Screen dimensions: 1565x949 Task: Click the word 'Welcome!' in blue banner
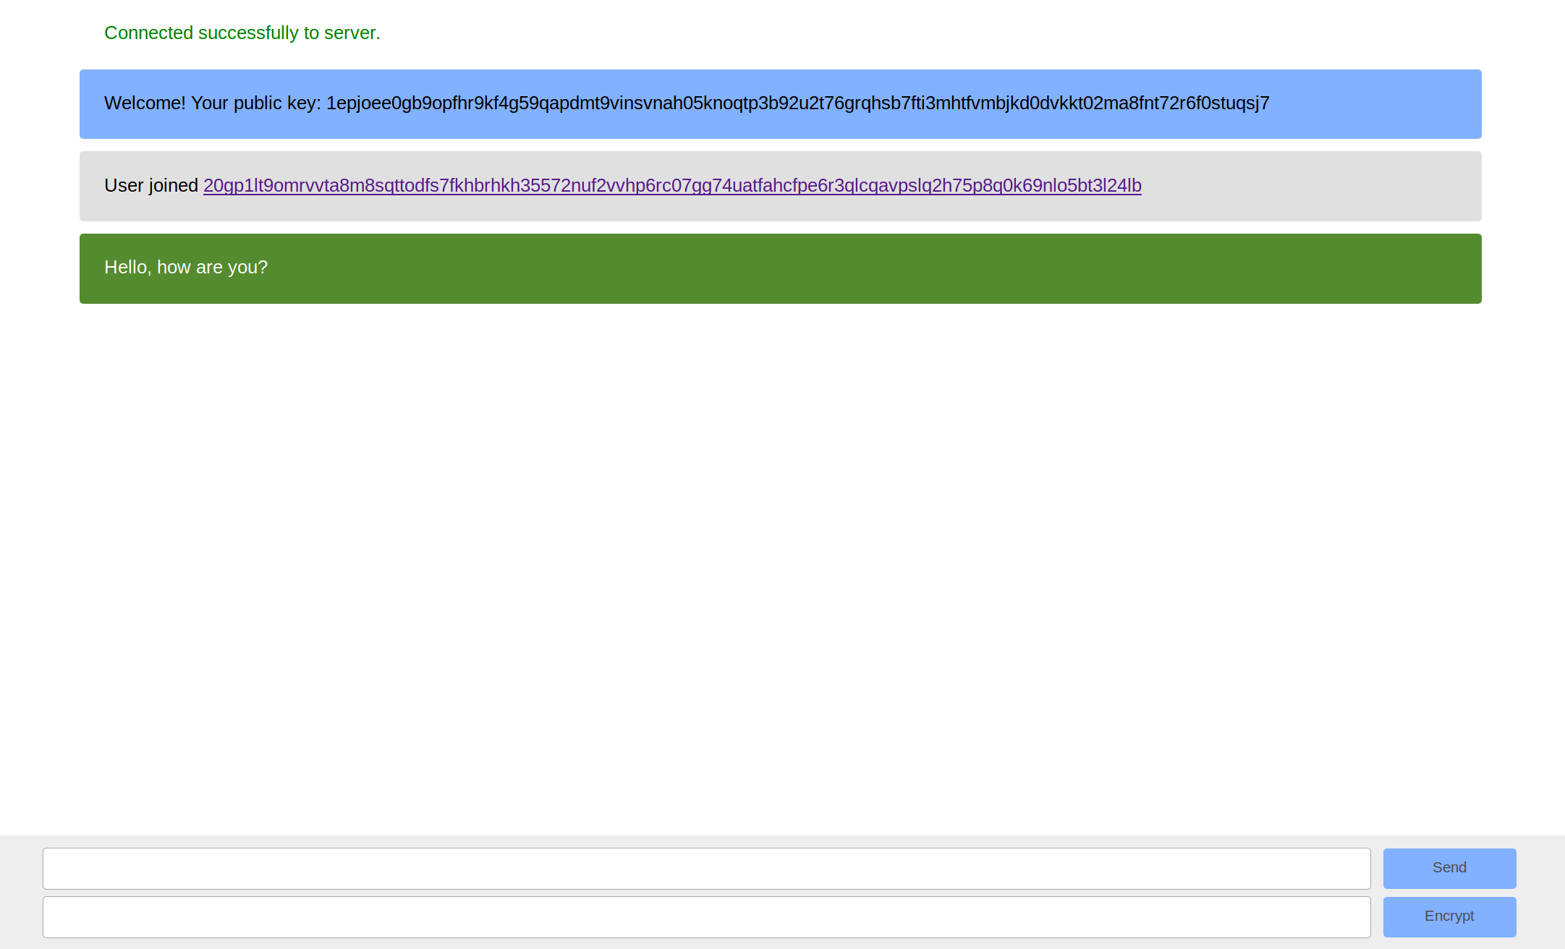[145, 103]
